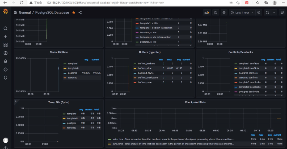Open the Configuration gear in sidebar
This screenshot has height=149, width=287.
point(6,69)
